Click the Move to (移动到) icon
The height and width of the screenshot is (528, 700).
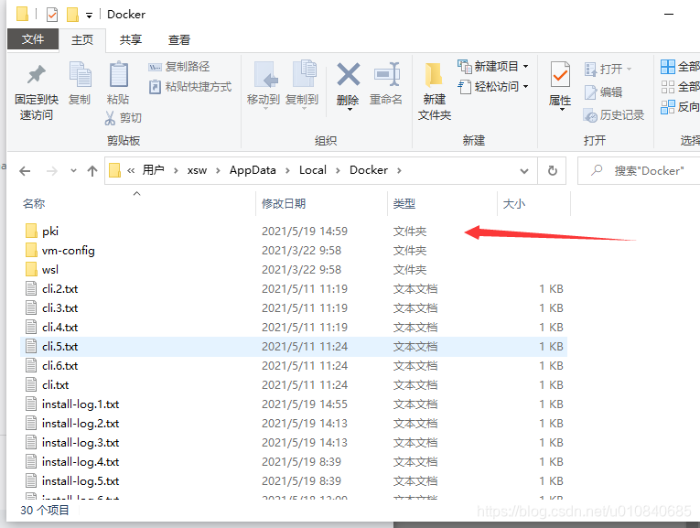tap(266, 74)
